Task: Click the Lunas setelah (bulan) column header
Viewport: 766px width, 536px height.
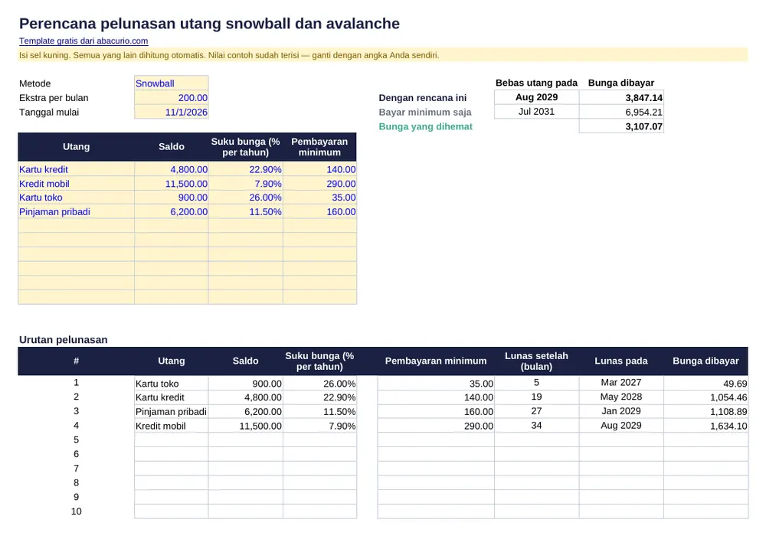Action: click(536, 361)
